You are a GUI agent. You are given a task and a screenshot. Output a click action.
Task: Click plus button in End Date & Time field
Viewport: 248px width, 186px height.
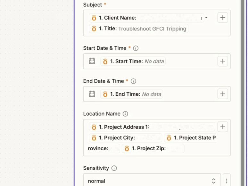(223, 94)
